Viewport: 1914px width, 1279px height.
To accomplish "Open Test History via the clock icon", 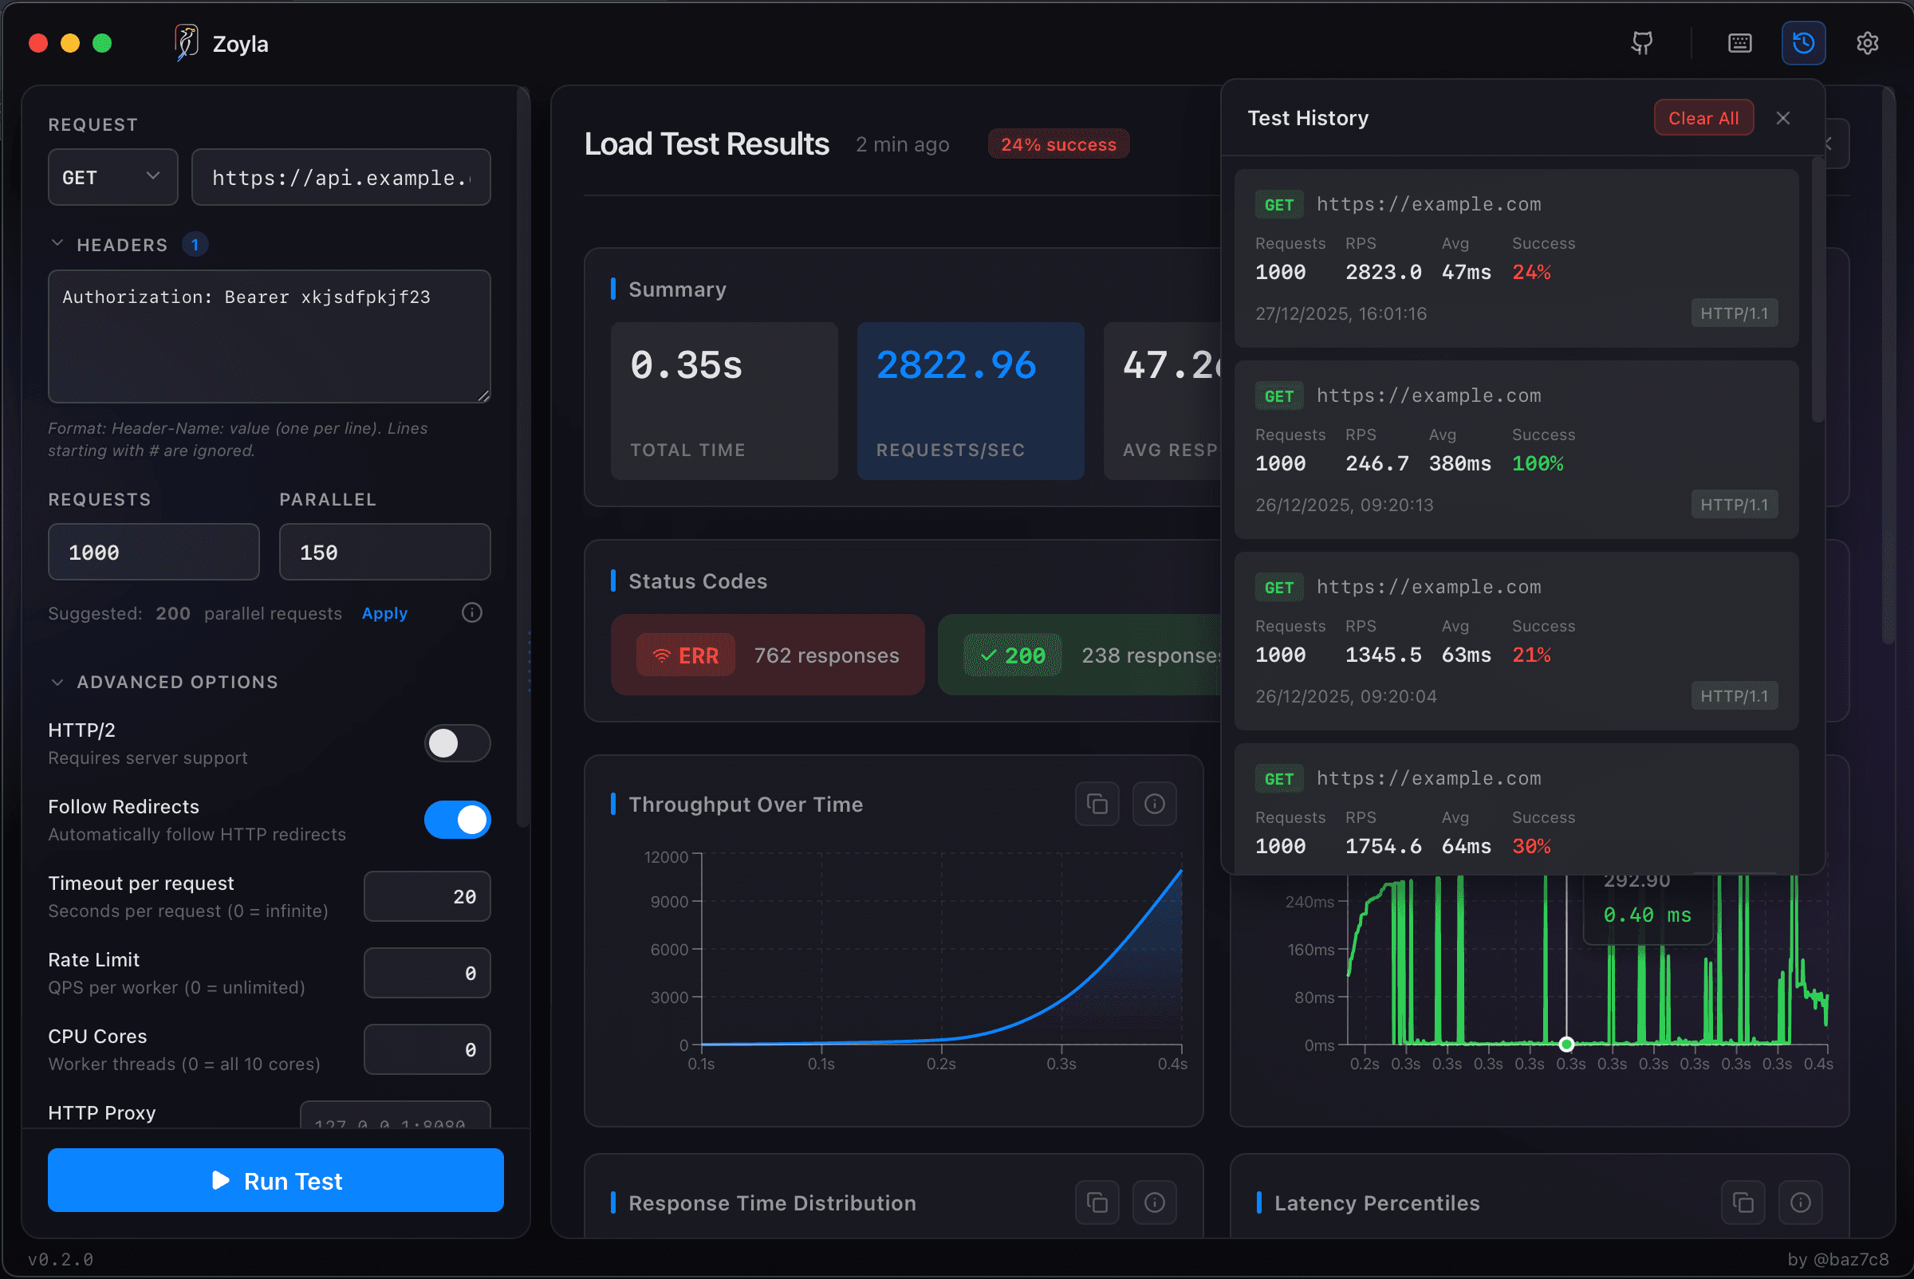I will [1803, 42].
